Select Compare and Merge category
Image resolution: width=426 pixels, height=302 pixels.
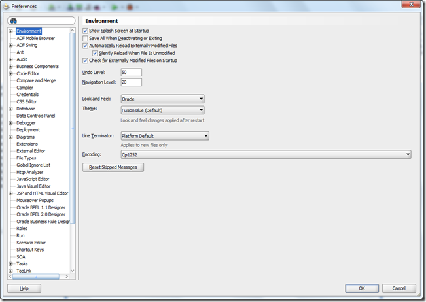point(36,80)
